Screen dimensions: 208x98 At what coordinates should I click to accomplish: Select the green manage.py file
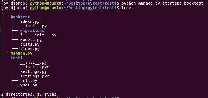coord(21,54)
